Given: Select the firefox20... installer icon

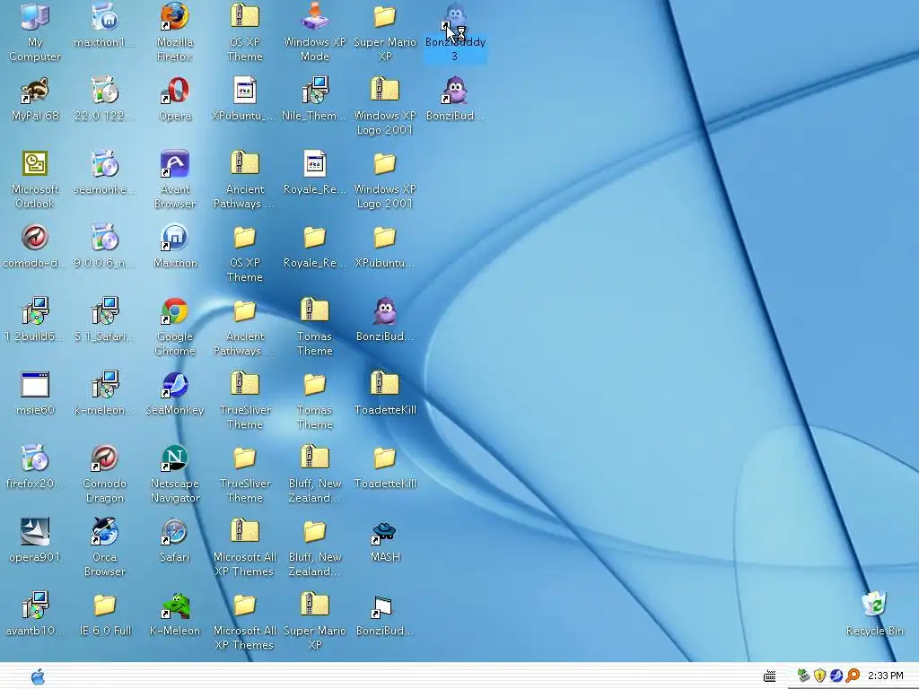Looking at the screenshot, I should (35, 458).
